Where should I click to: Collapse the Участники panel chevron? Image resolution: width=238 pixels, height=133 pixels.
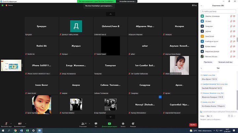201,6
